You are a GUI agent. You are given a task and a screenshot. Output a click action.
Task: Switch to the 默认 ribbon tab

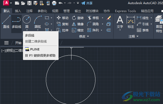7,11
